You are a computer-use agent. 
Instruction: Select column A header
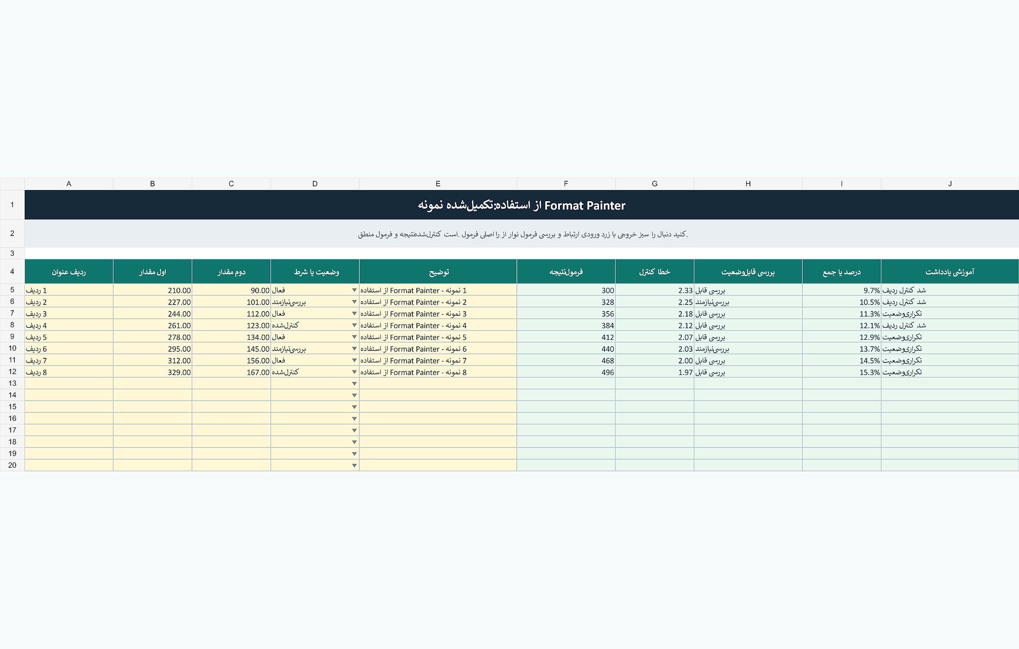pos(69,184)
